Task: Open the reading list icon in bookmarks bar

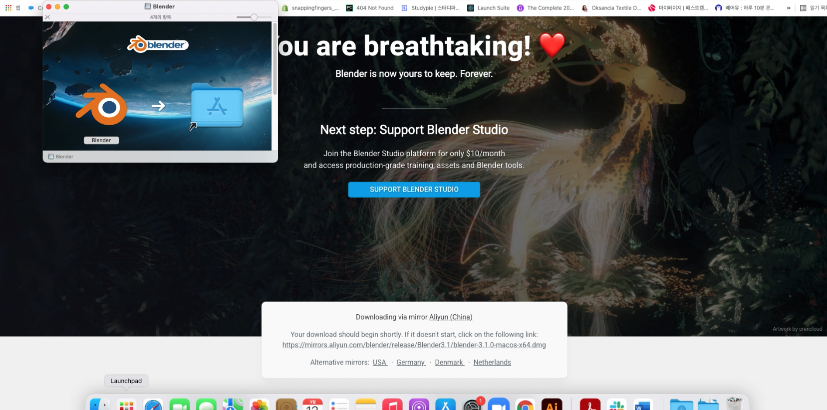Action: pyautogui.click(x=803, y=8)
